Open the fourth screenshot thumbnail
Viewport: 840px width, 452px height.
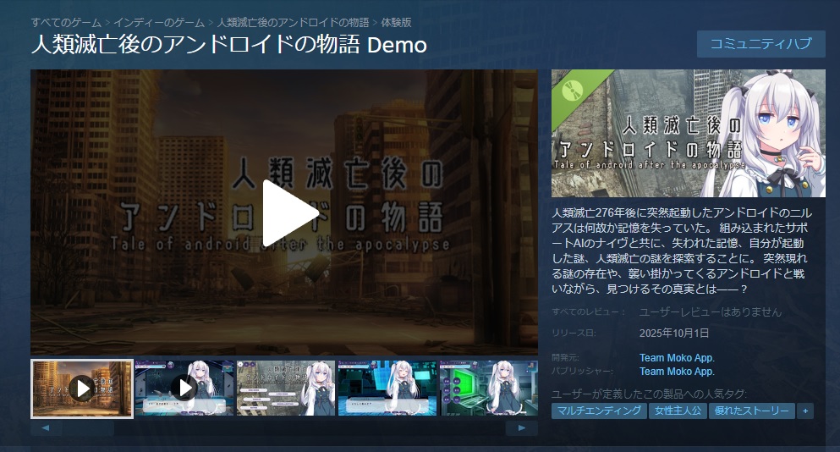pyautogui.click(x=387, y=388)
